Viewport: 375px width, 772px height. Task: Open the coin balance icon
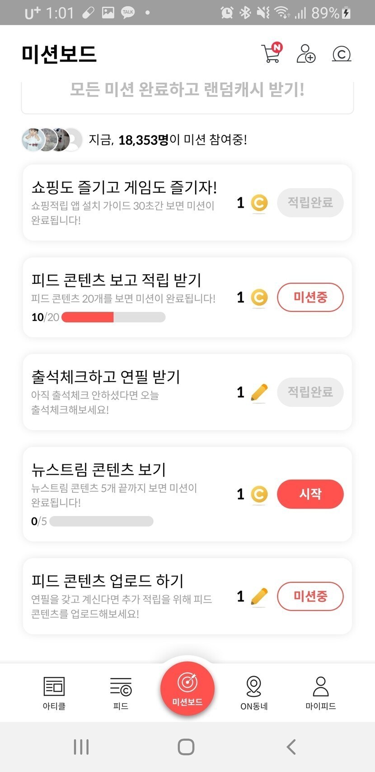(342, 54)
